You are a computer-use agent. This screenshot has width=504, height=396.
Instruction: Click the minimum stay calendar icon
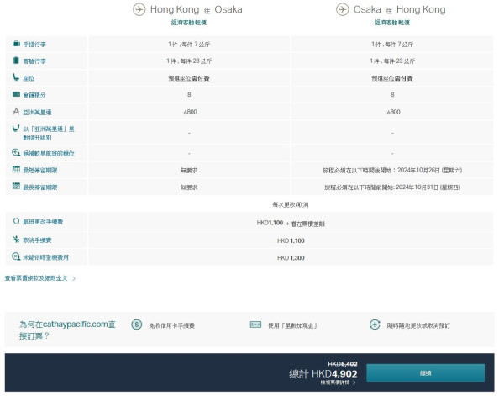[x=16, y=169]
